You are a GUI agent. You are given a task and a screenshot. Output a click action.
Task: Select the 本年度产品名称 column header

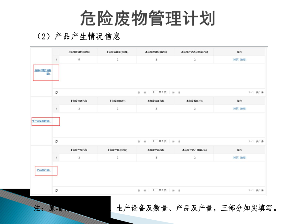click(x=156, y=150)
